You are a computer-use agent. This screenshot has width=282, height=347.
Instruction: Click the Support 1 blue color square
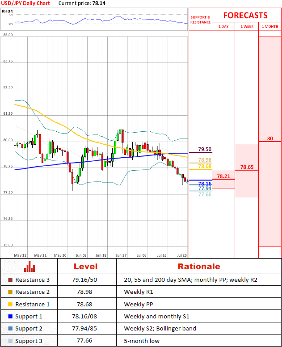[x=10, y=316]
